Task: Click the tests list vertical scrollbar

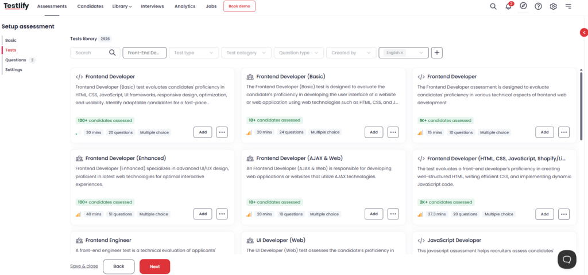Action: coord(581,105)
